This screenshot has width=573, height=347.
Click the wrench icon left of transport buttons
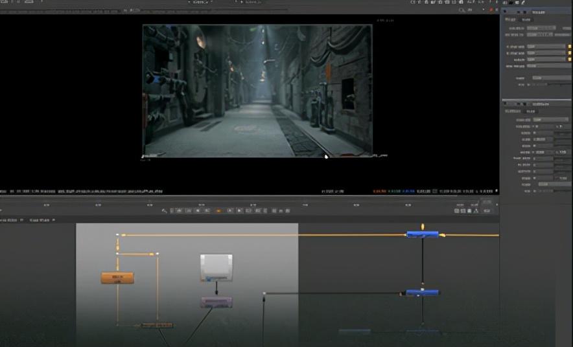coord(164,210)
